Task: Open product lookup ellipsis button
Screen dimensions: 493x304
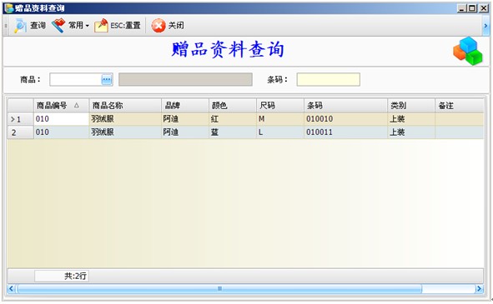Action: tap(107, 79)
